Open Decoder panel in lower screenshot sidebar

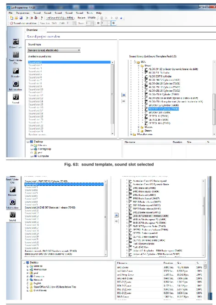12,191
